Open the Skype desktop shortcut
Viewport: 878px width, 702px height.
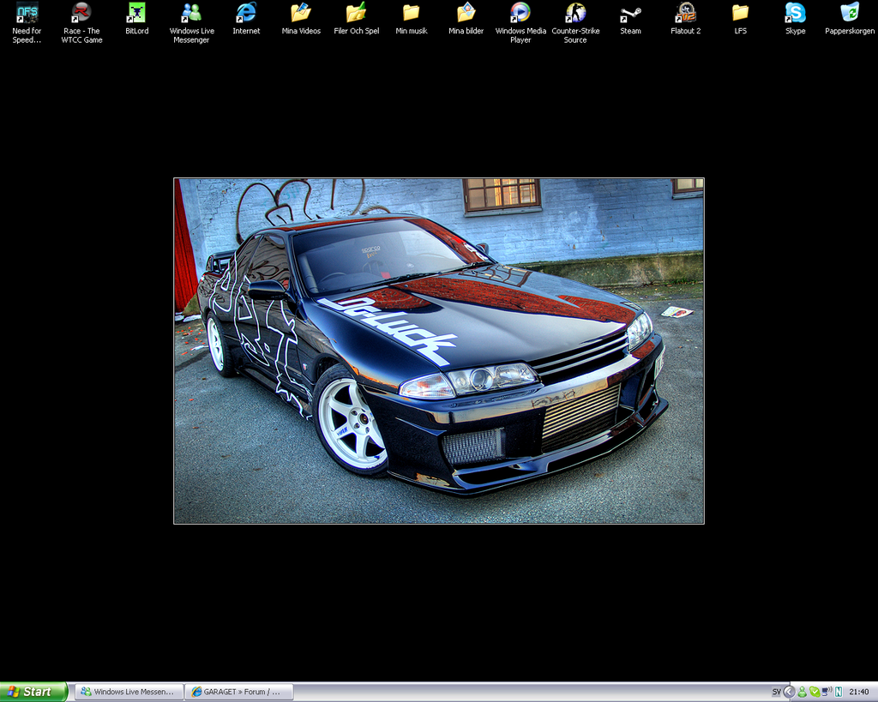click(x=795, y=15)
